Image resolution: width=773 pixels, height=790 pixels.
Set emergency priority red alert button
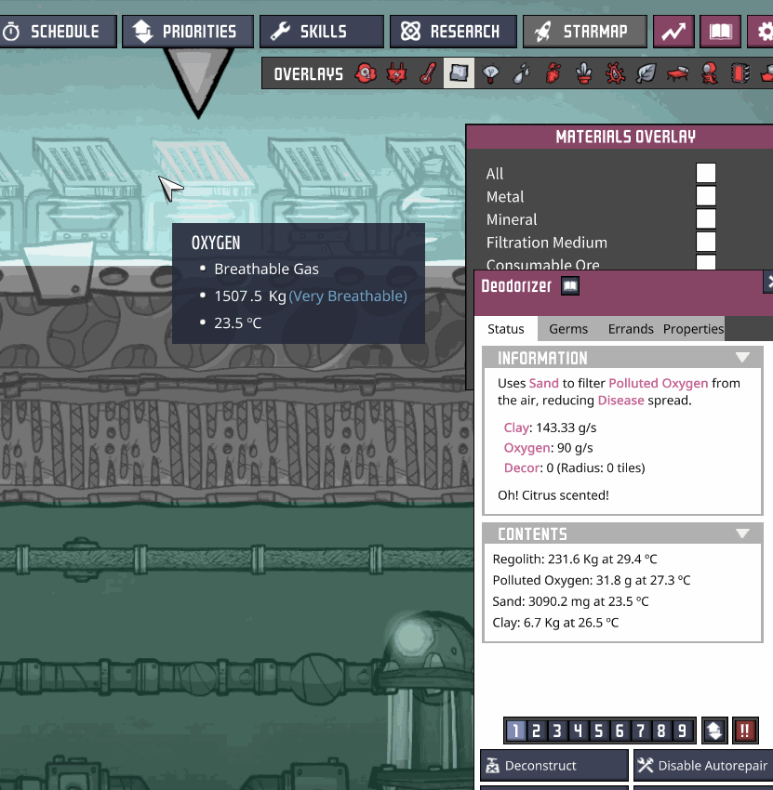[745, 731]
